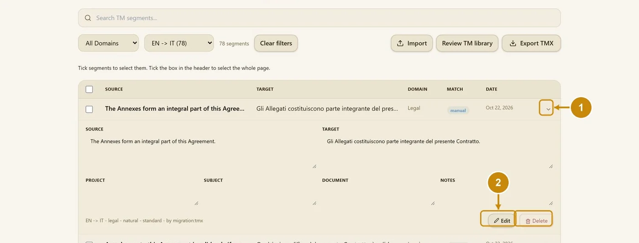Click the DOMAIN column header
Screen dimensions: 639x243
pos(417,89)
